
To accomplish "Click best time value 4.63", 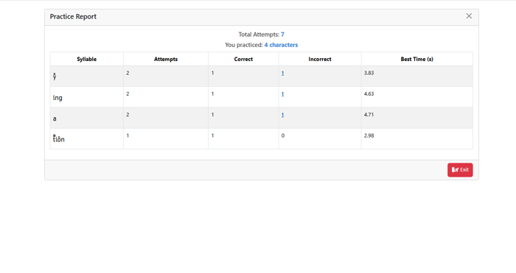I will [369, 94].
